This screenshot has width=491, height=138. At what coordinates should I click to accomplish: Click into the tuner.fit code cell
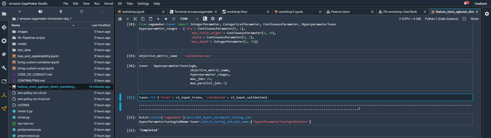(x=305, y=97)
